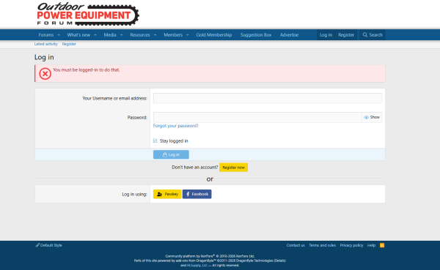The image size is (440, 270).
Task: Click the XenForo community platform footer link
Action: tap(210, 256)
